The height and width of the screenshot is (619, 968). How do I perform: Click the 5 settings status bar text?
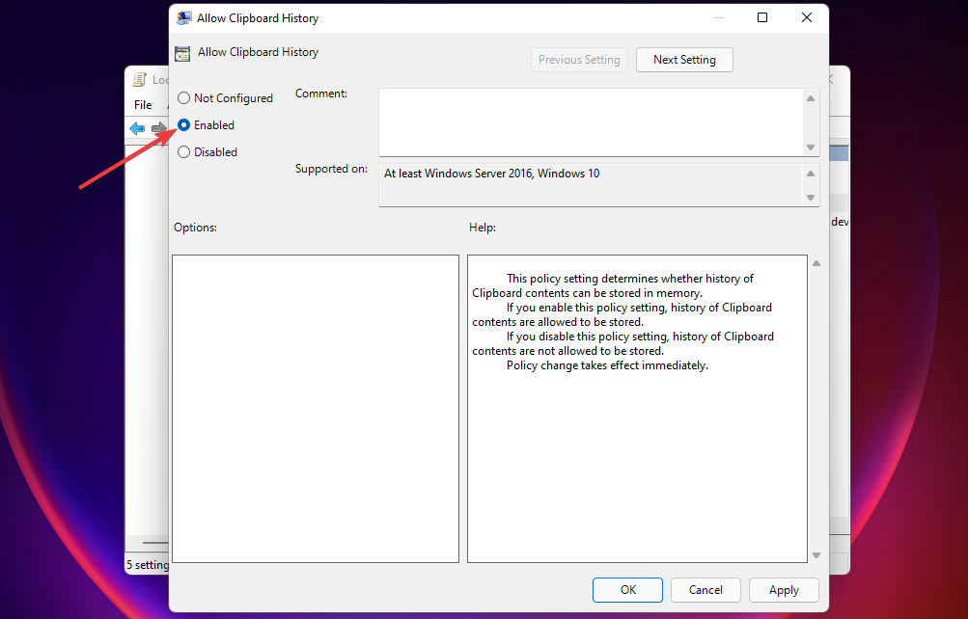click(x=147, y=565)
